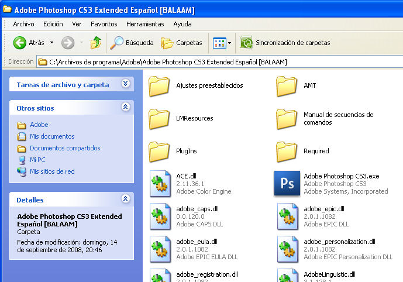The image size is (403, 282).
Task: Click the Mis documentos icon in sidebar
Action: click(x=22, y=136)
